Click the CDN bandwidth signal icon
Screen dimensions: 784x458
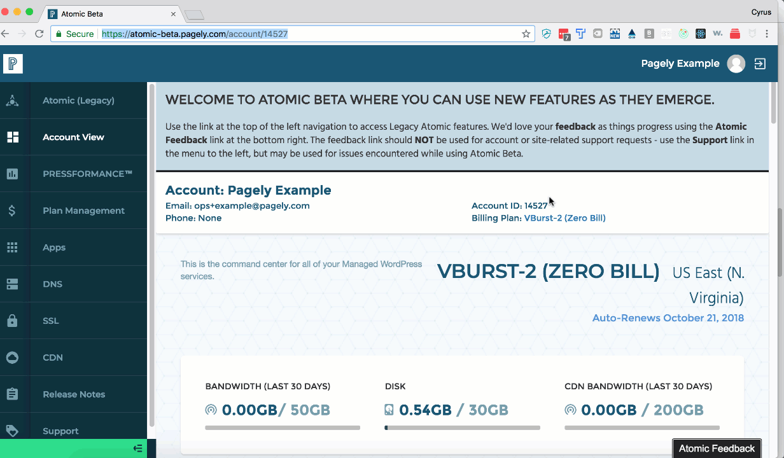tap(570, 410)
